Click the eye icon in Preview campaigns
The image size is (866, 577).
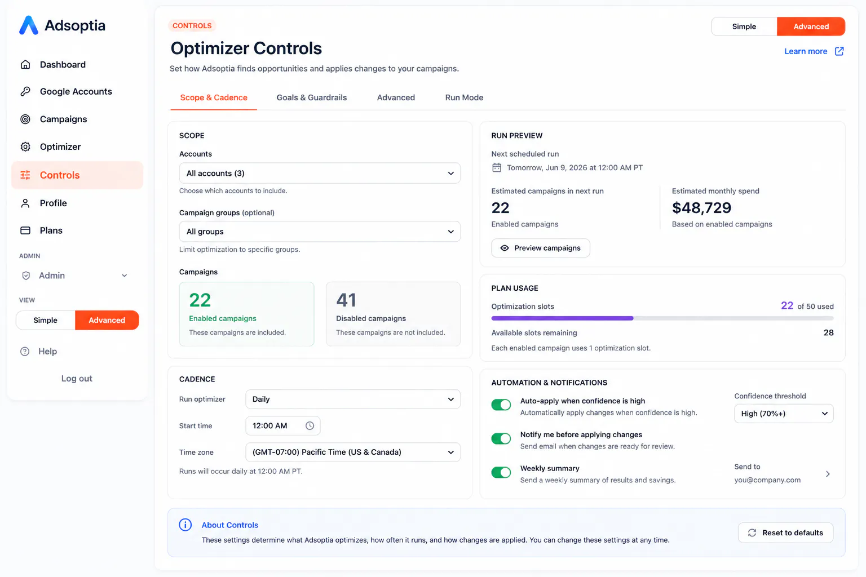505,248
